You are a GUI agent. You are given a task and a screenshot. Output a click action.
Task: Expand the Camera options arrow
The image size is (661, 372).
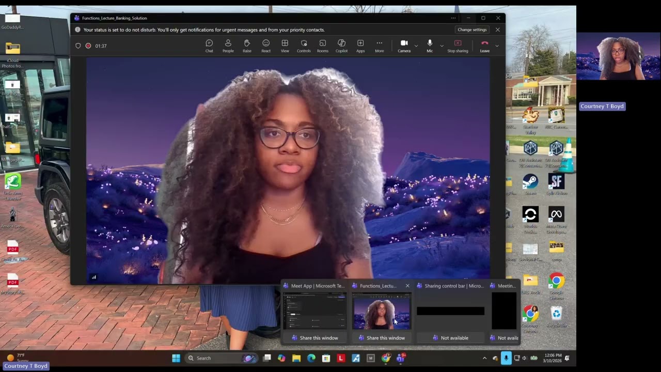416,45
